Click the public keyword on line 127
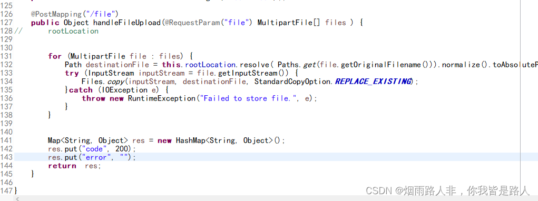538x201 pixels. pyautogui.click(x=46, y=23)
